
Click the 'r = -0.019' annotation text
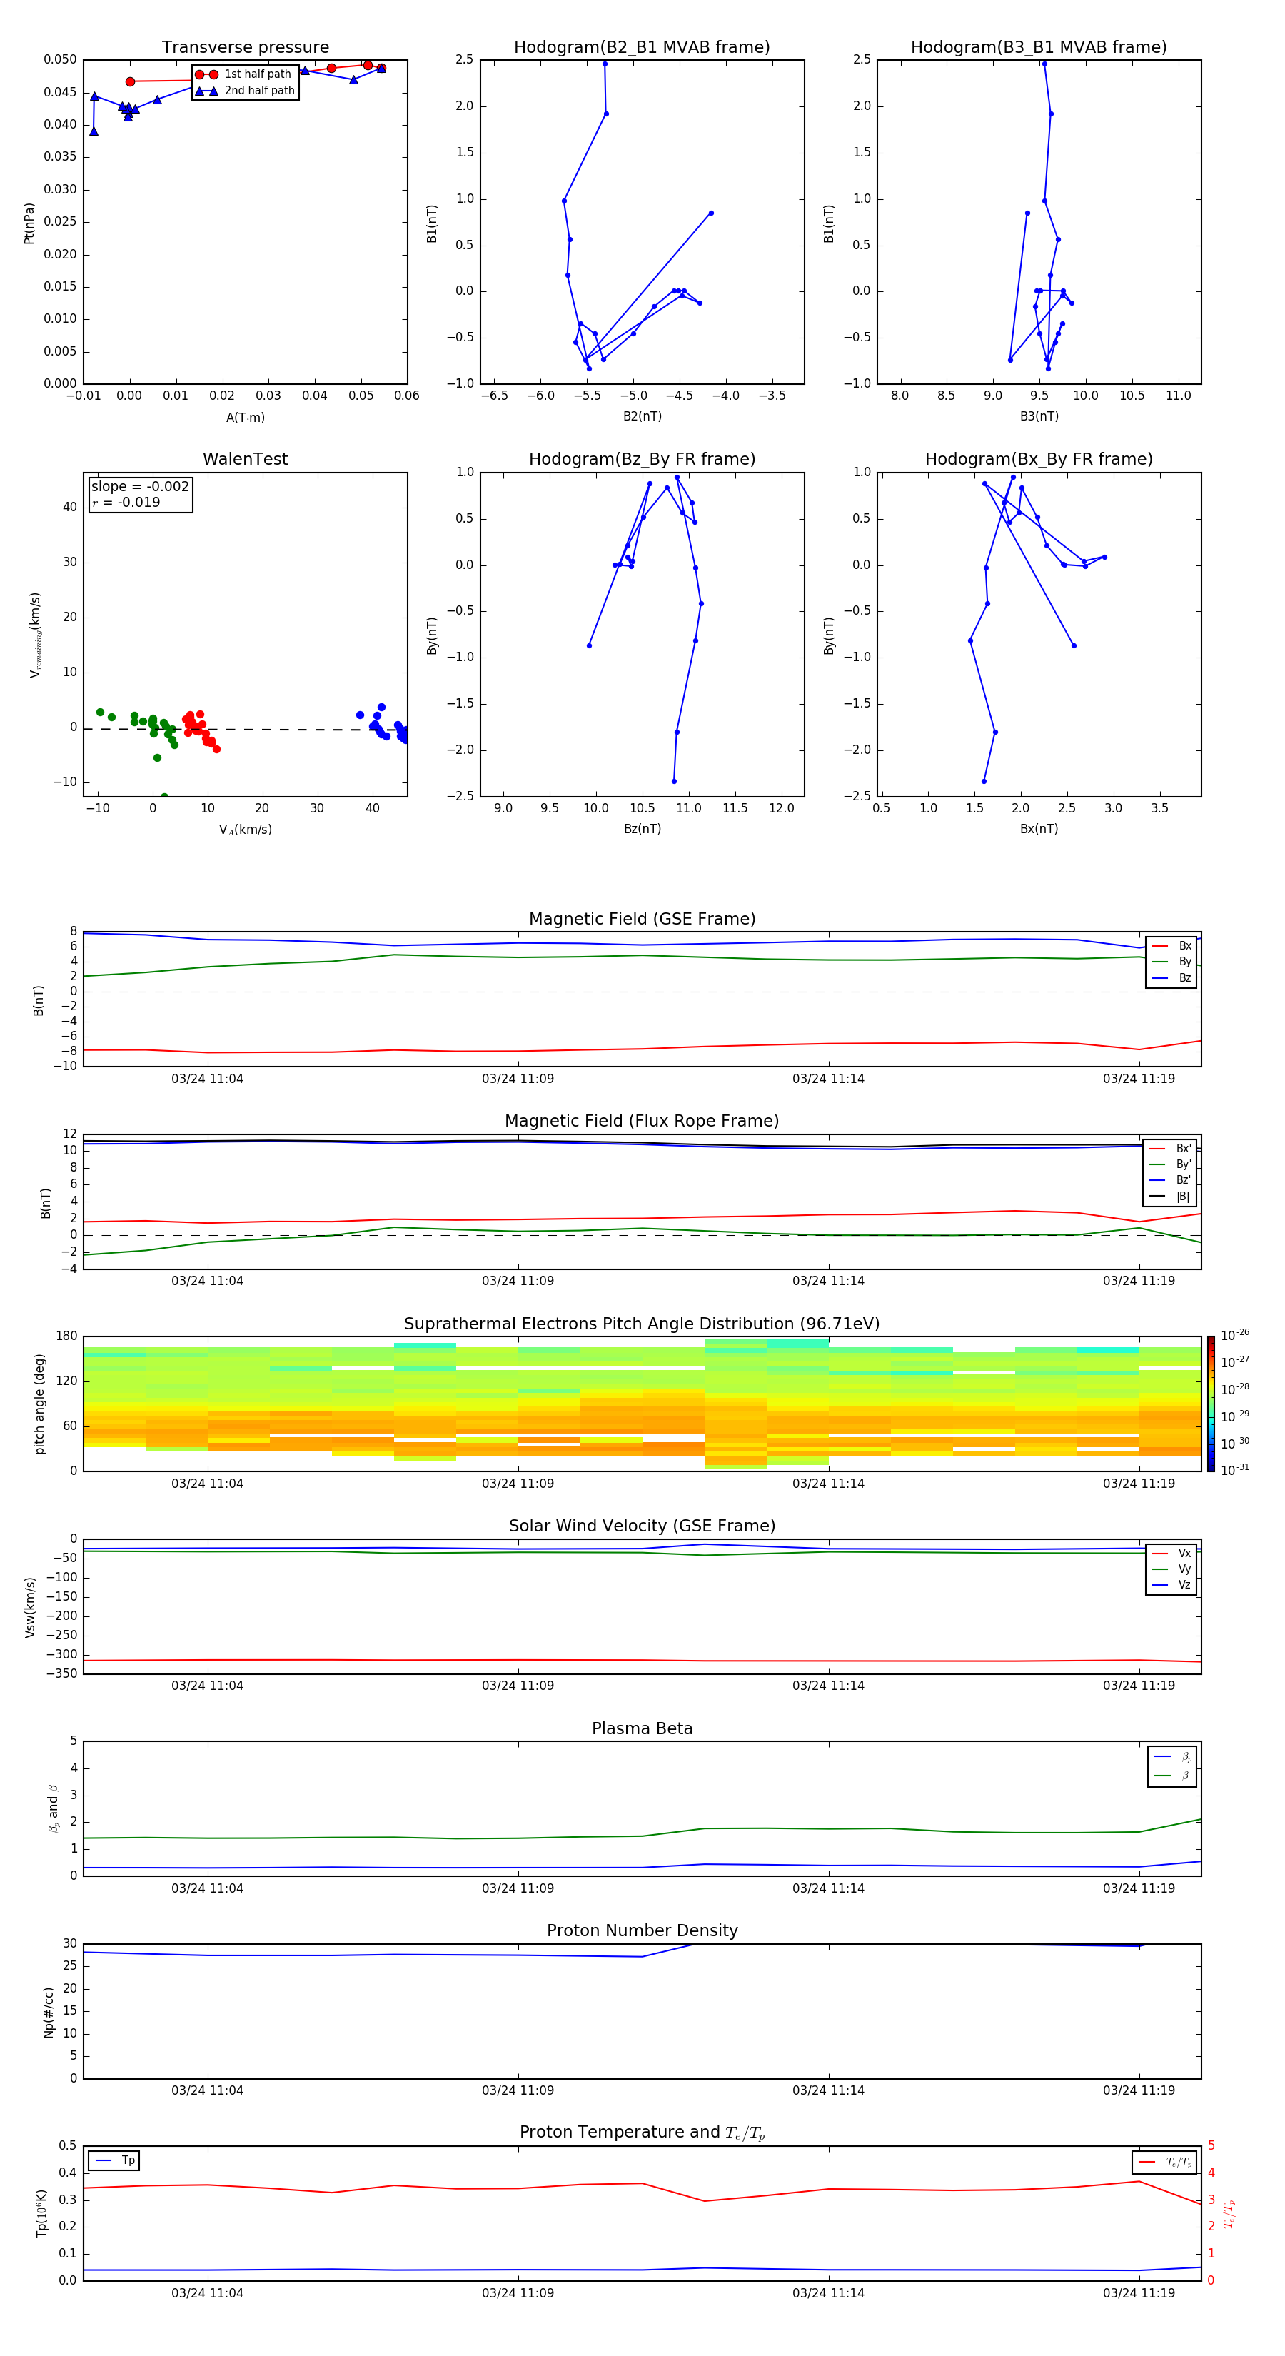[x=126, y=502]
